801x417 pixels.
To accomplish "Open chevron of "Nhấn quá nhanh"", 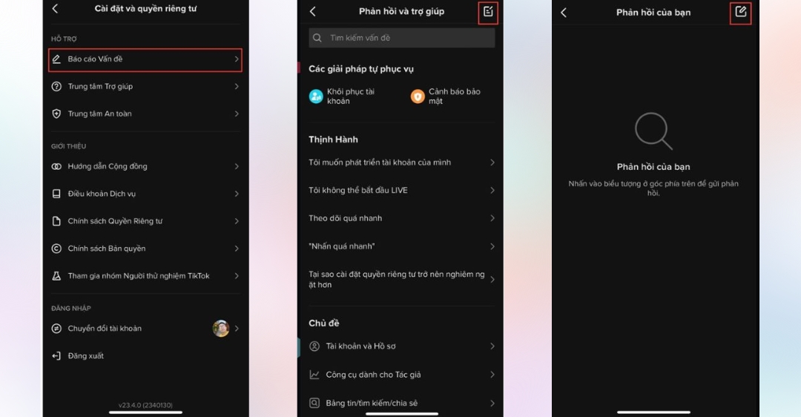I will (x=492, y=246).
